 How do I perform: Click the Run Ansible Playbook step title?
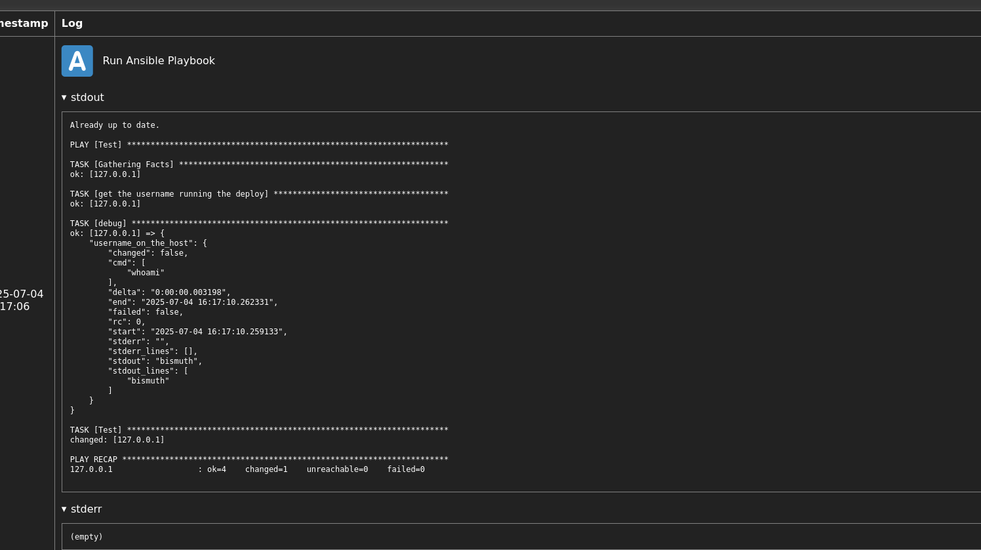click(159, 60)
